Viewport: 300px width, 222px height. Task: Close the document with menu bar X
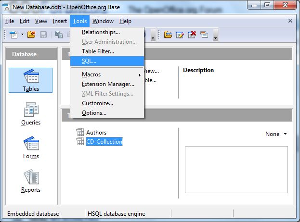[x=290, y=21]
